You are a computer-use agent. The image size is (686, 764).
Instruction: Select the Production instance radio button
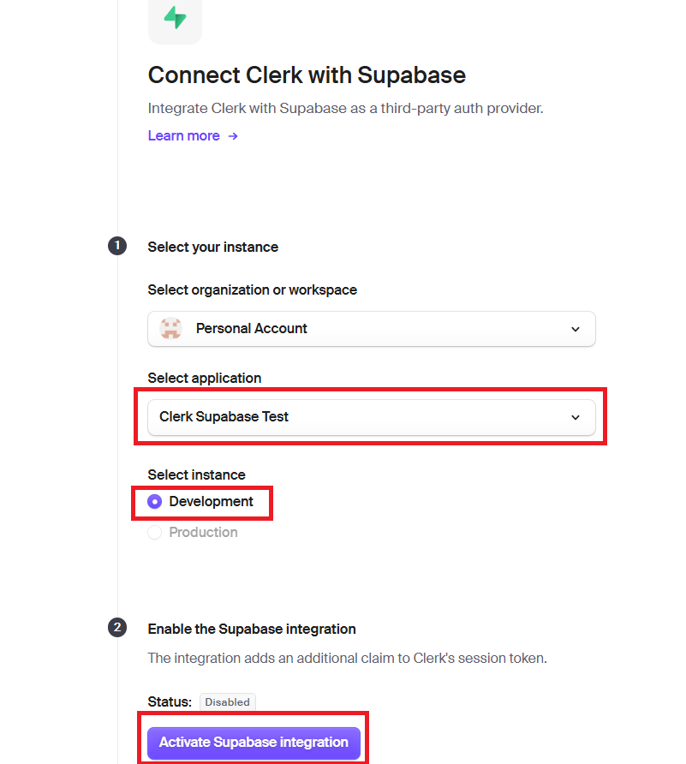pyautogui.click(x=154, y=533)
